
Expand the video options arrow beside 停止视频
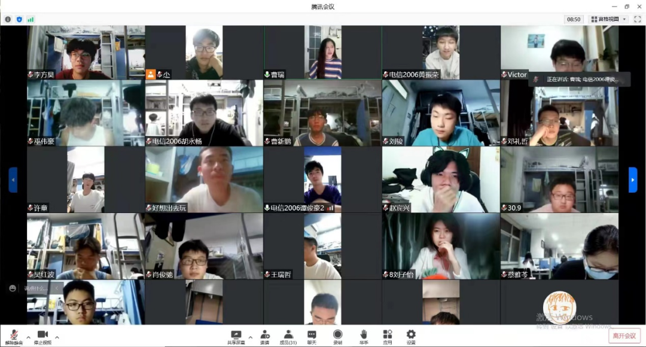coord(57,337)
